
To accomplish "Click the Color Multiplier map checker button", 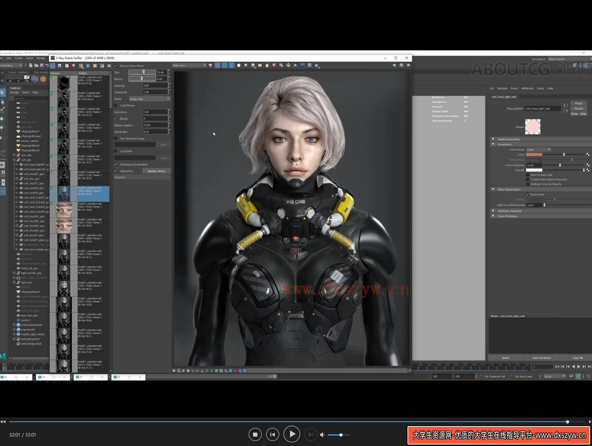I will 588,165.
